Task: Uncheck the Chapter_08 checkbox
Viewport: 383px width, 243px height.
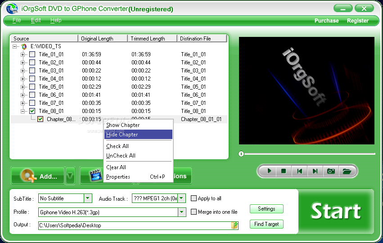Action: click(x=41, y=119)
